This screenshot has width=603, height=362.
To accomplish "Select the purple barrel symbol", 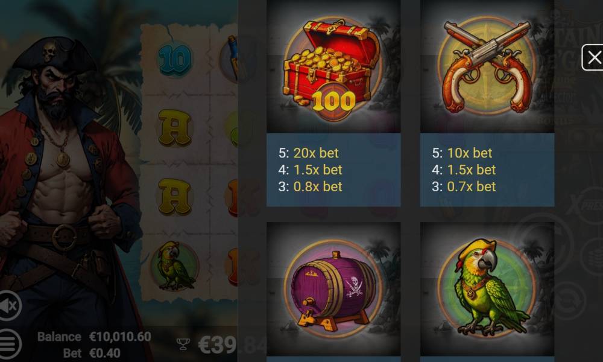I will pyautogui.click(x=333, y=289).
